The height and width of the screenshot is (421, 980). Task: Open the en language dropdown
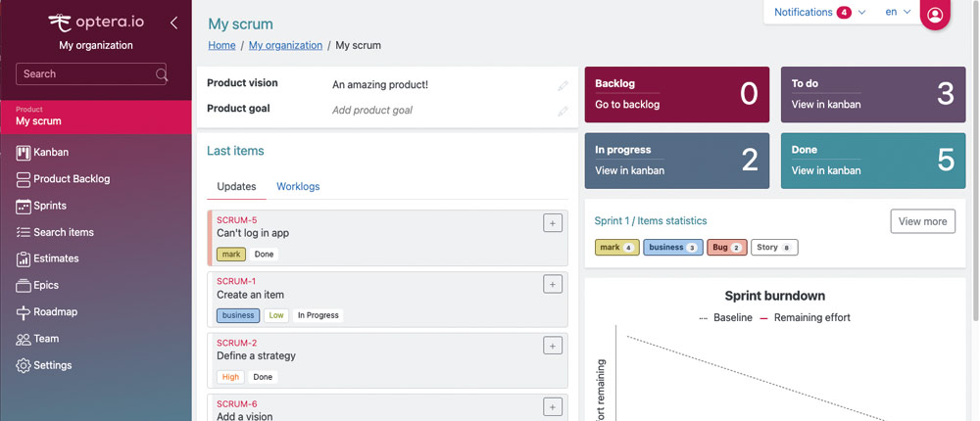(x=898, y=13)
